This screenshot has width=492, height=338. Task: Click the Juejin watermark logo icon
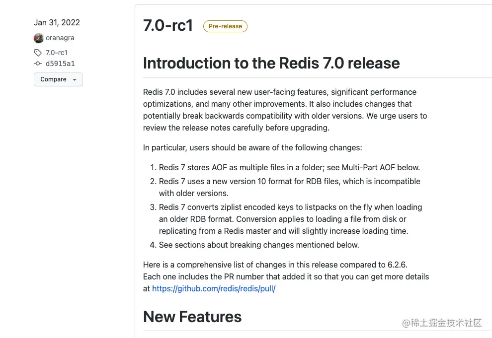pos(406,323)
